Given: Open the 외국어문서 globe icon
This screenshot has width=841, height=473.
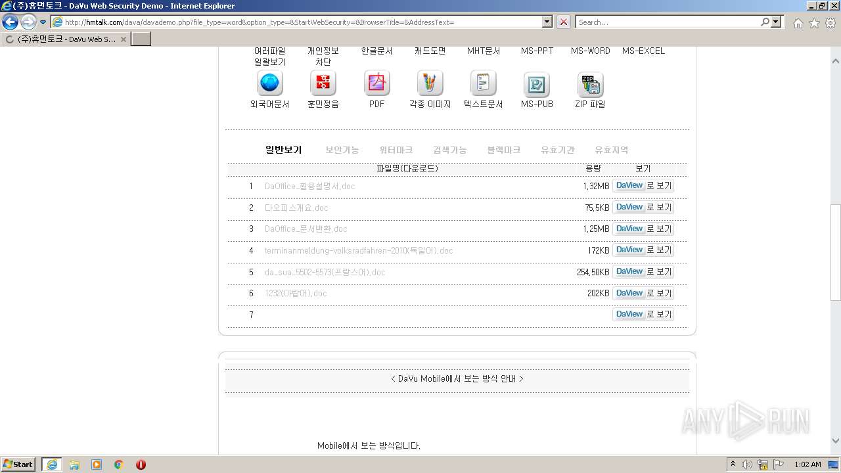Looking at the screenshot, I should coord(269,83).
